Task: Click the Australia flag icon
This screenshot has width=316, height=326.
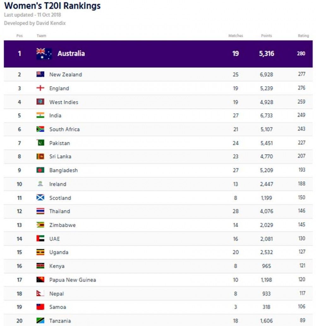Action: click(x=44, y=54)
